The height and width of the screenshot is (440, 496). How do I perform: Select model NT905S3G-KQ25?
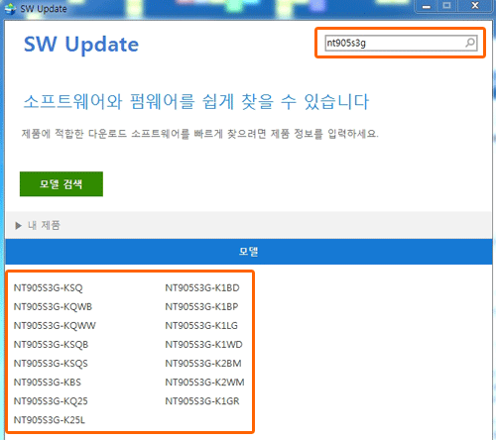tap(51, 401)
